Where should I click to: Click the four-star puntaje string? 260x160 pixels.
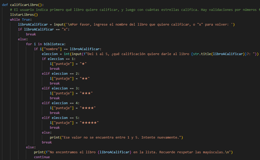coord(88,108)
